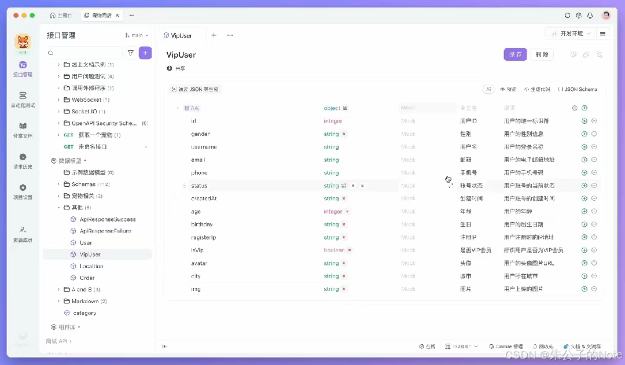The image size is (625, 365).
Task: Collapse the 其他 folder
Action: tap(58, 208)
